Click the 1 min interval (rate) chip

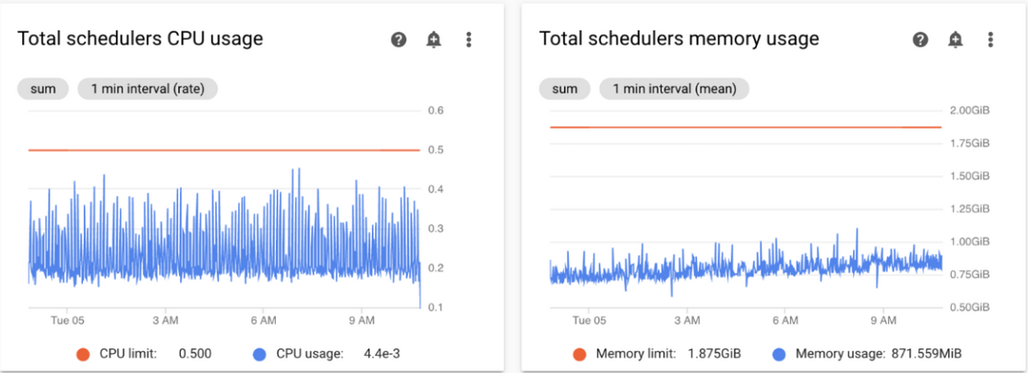click(147, 89)
